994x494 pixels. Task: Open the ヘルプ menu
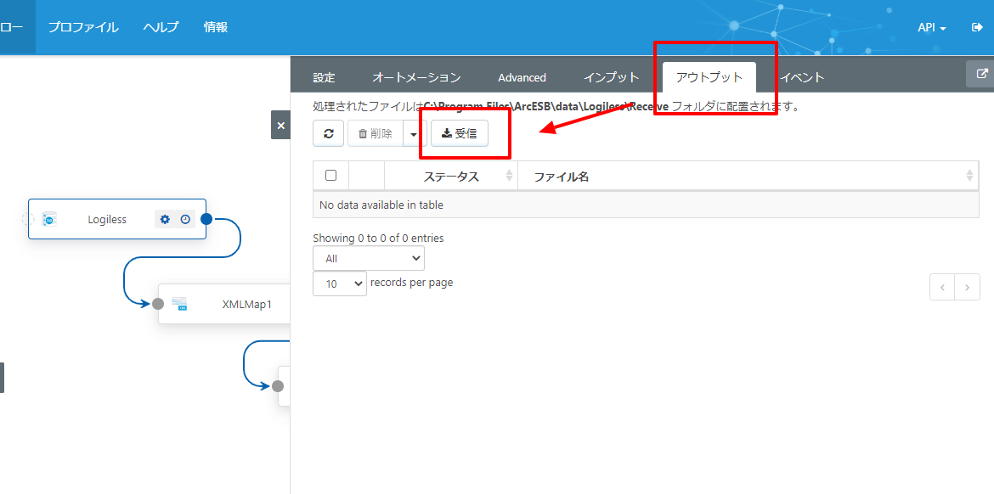click(x=161, y=27)
